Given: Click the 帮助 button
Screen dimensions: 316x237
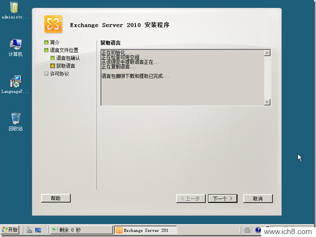Looking at the screenshot, I should click(x=56, y=198).
